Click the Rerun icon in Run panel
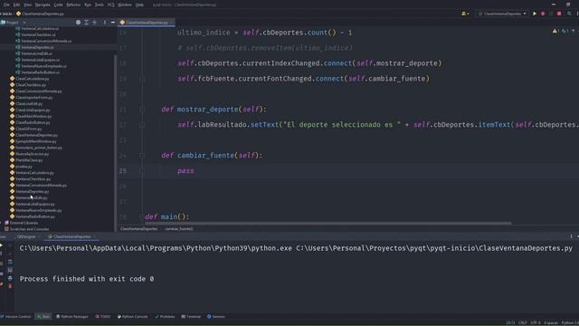This screenshot has width=579, height=326. [x=2, y=245]
